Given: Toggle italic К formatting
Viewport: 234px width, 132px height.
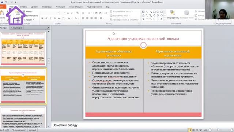Looking at the screenshot, I should click(46, 18).
